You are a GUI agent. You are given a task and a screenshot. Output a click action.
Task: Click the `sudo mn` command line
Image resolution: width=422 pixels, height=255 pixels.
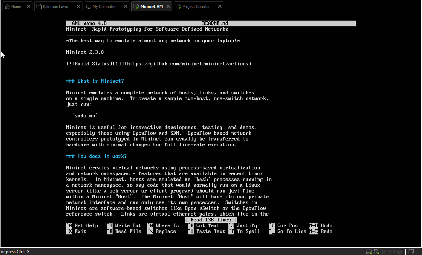pyautogui.click(x=85, y=116)
